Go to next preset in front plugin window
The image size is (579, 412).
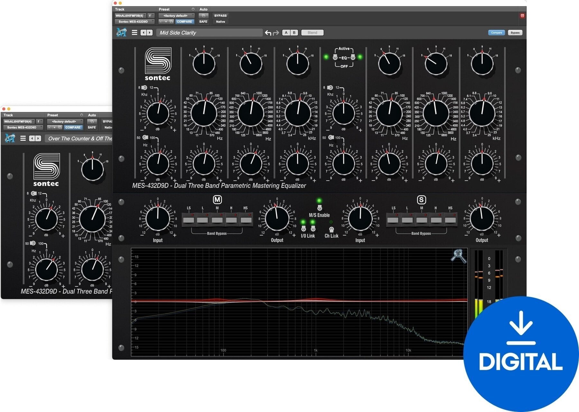[x=150, y=33]
